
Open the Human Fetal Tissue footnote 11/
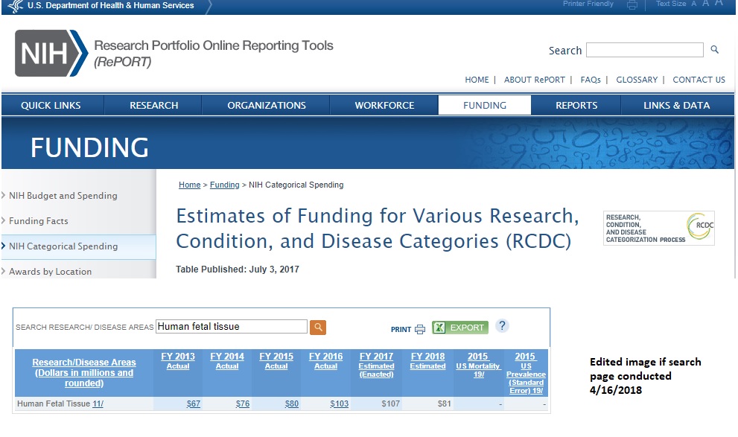click(98, 403)
